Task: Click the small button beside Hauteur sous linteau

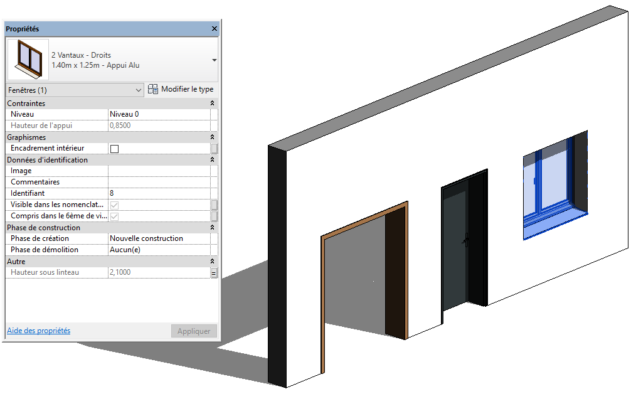Action: pos(214,273)
